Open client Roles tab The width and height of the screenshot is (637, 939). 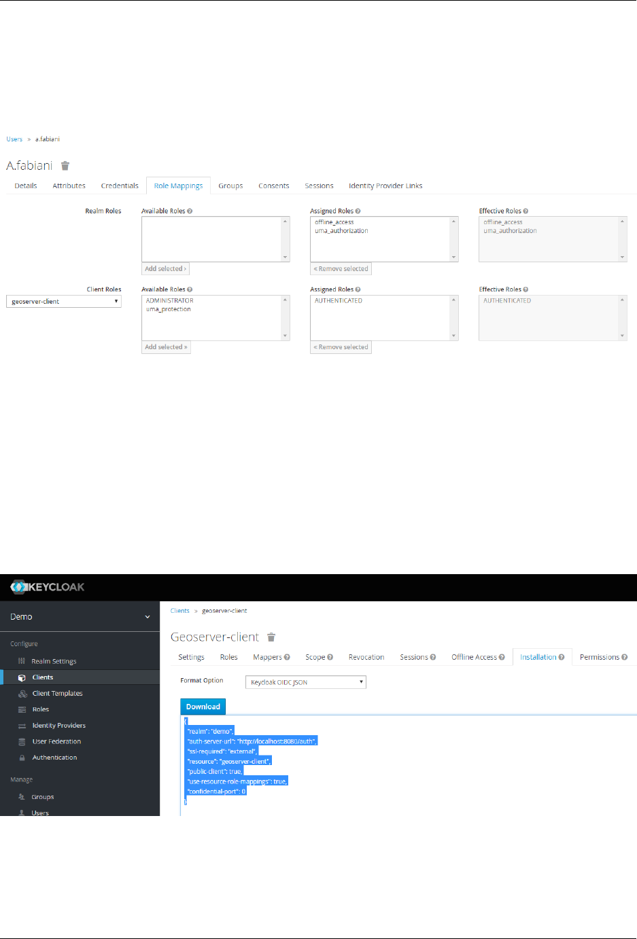click(x=229, y=657)
